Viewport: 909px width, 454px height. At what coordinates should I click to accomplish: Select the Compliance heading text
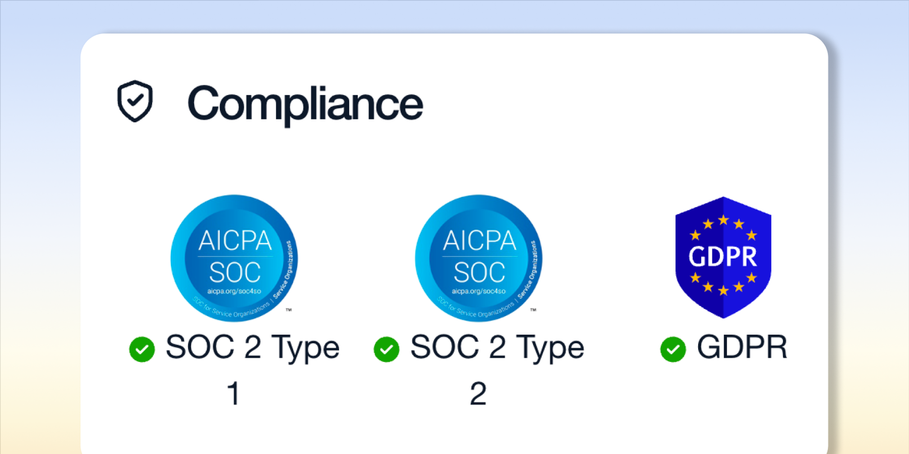click(305, 104)
